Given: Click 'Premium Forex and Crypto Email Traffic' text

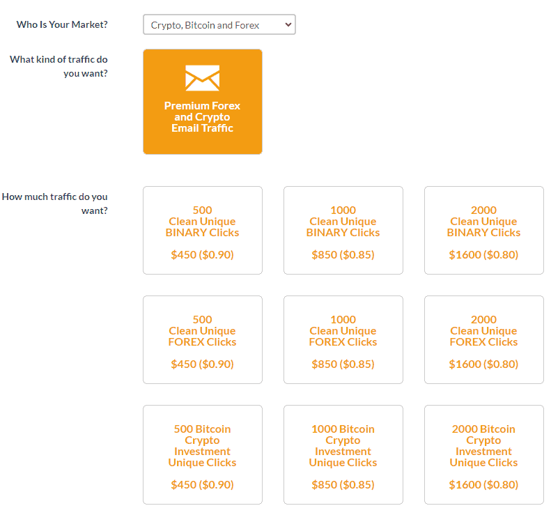Looking at the screenshot, I should [203, 117].
